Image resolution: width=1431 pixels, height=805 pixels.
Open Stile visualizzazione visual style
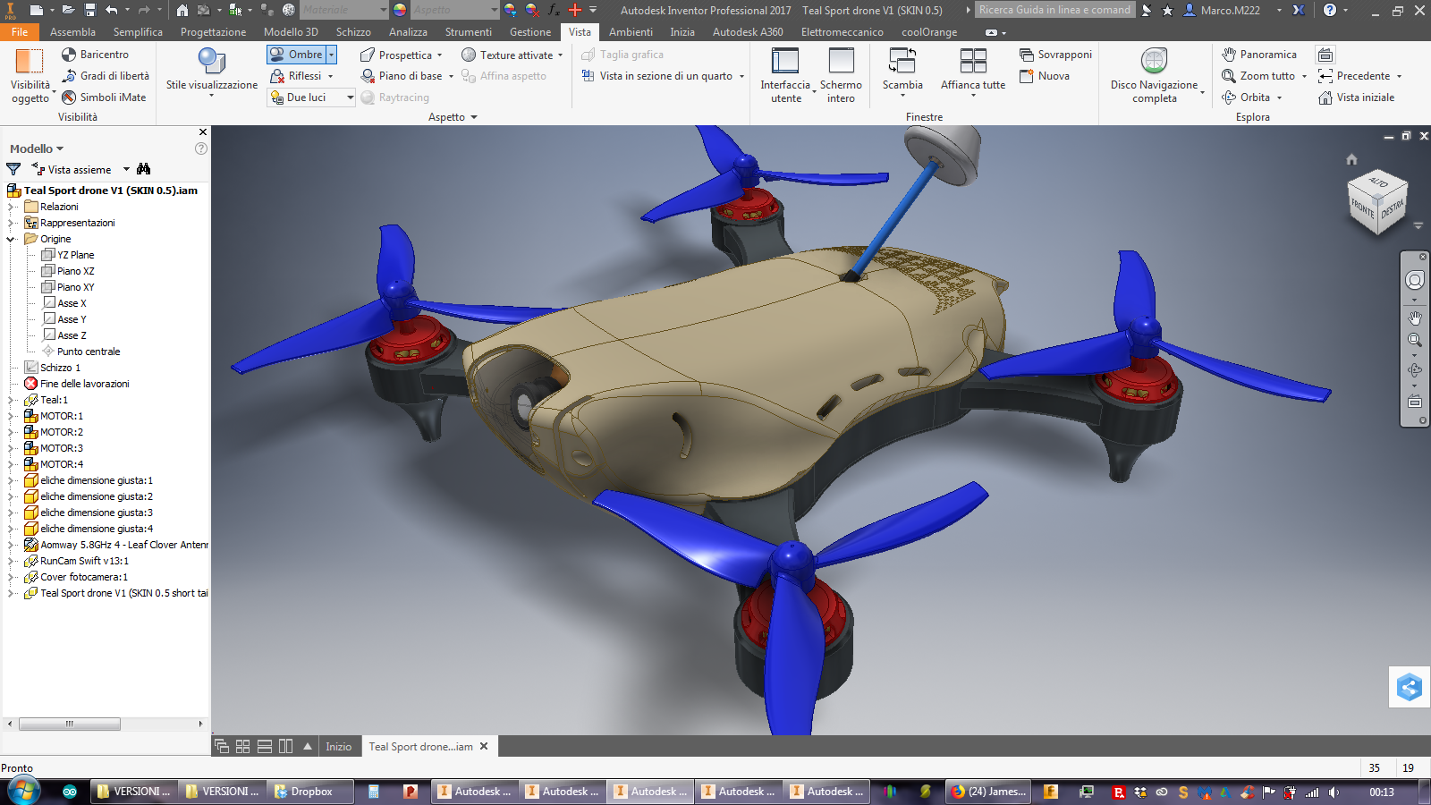212,72
